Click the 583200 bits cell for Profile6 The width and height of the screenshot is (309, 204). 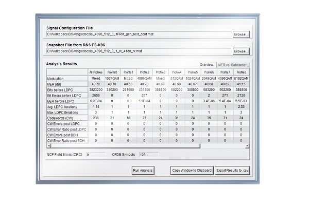[x=209, y=90]
